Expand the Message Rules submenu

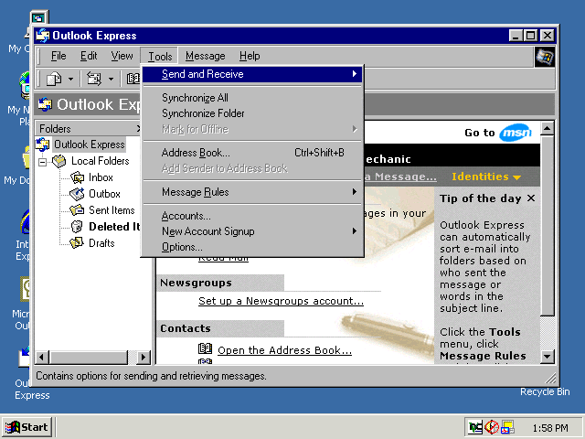253,192
